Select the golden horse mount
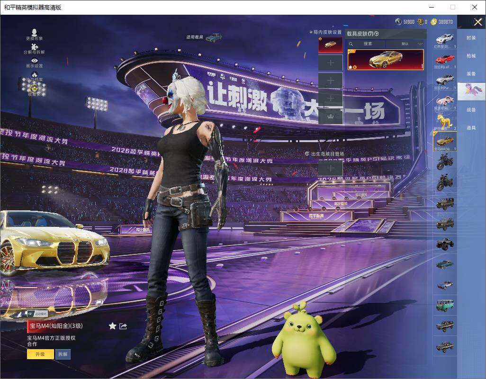486x379 pixels. [x=445, y=121]
